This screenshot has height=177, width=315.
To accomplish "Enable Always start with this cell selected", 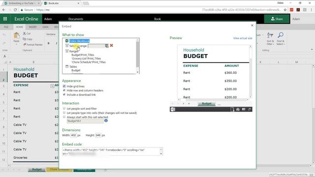I will pos(64,117).
